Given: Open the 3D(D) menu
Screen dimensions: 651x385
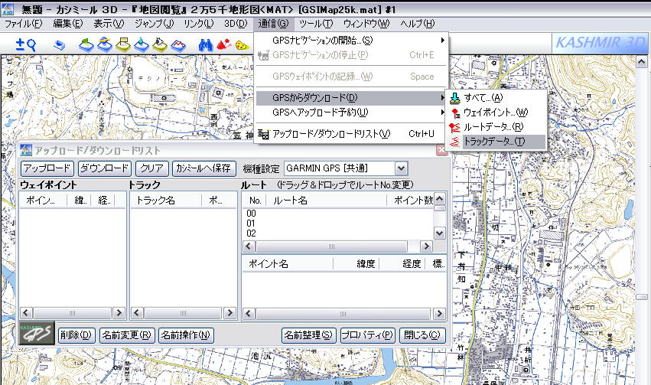Looking at the screenshot, I should 236,24.
